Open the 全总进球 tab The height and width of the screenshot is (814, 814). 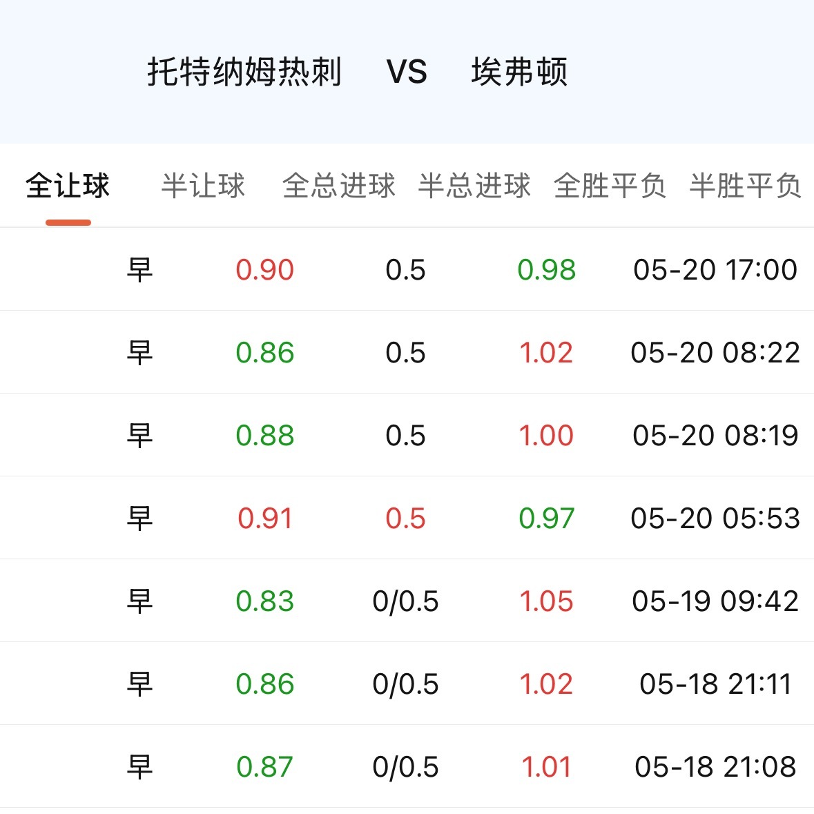[338, 185]
